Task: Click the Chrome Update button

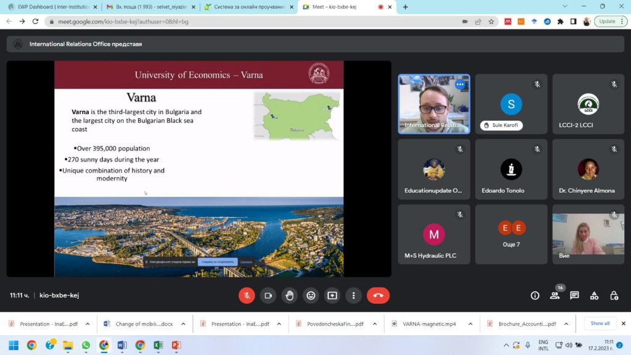Action: click(611, 22)
